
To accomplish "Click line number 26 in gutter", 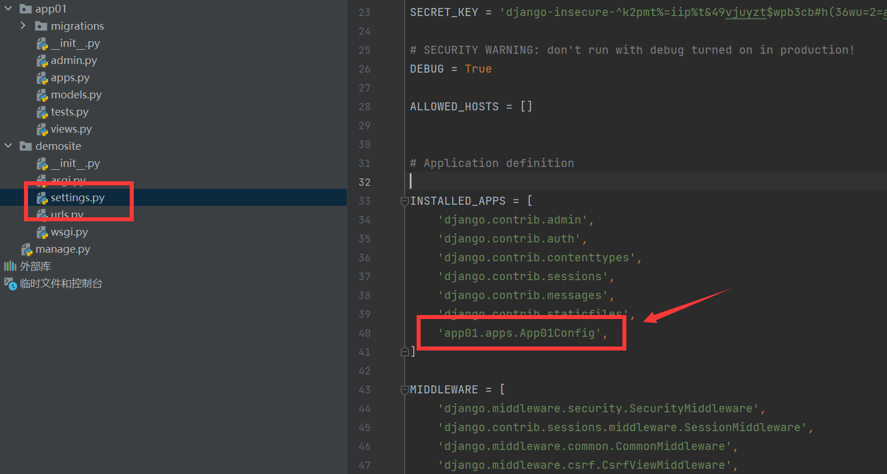I will pyautogui.click(x=365, y=69).
